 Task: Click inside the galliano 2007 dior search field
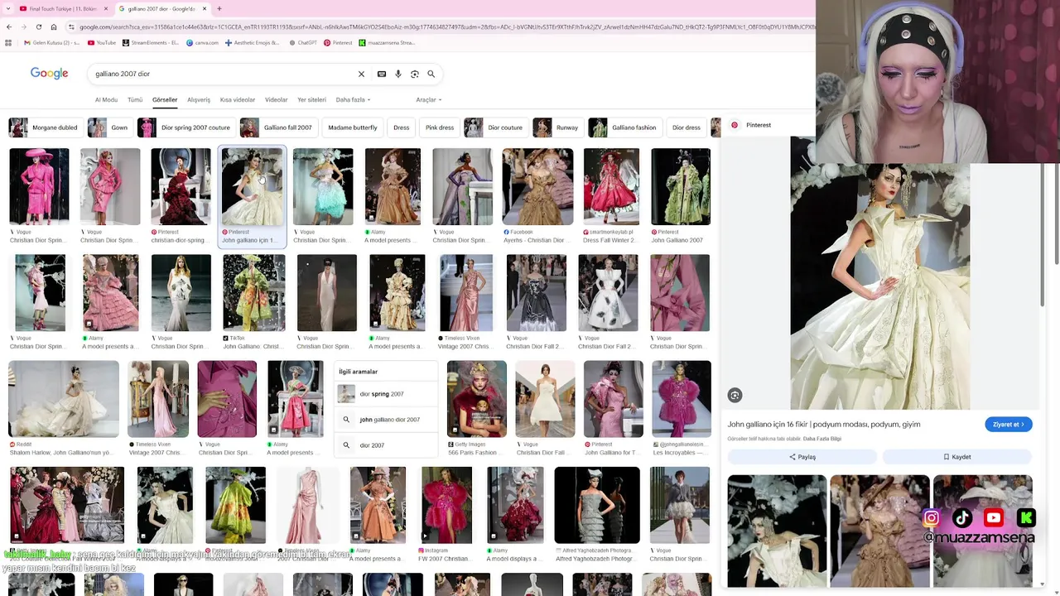click(224, 74)
